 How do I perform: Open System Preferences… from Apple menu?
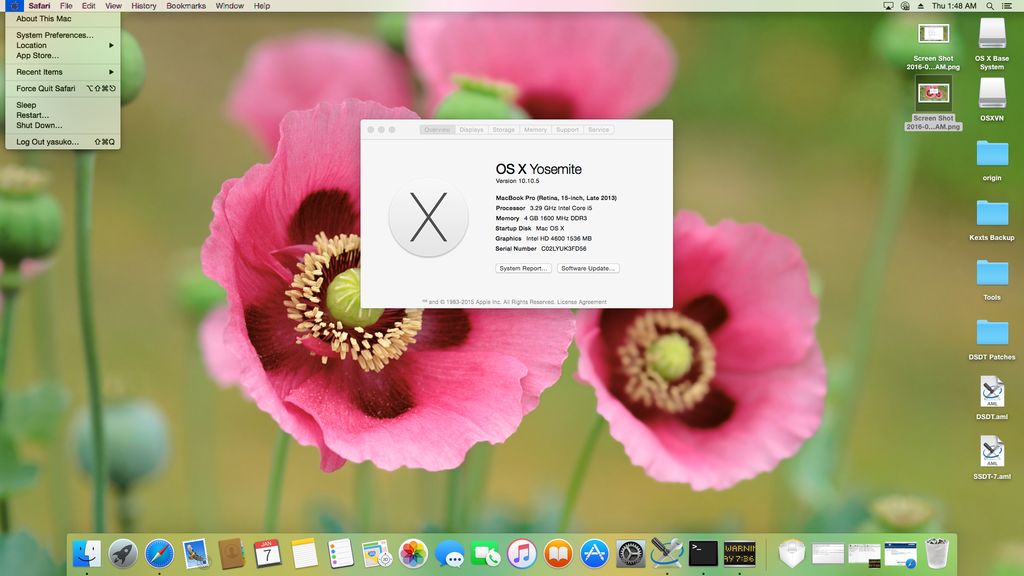coord(63,35)
